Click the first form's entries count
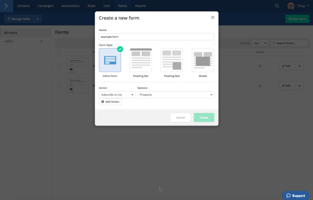The height and width of the screenshot is (200, 313). (260, 66)
